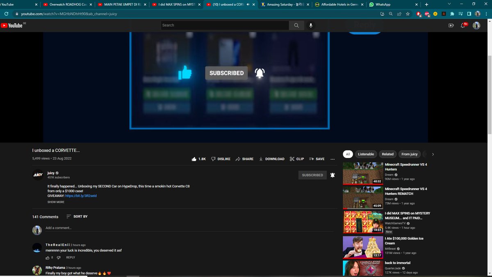Switch to Affordable Hotels in Germany tab

coord(338,5)
